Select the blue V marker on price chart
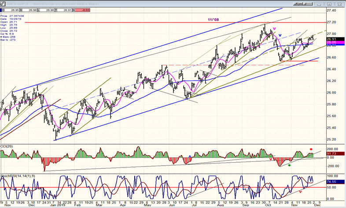 coord(280,36)
